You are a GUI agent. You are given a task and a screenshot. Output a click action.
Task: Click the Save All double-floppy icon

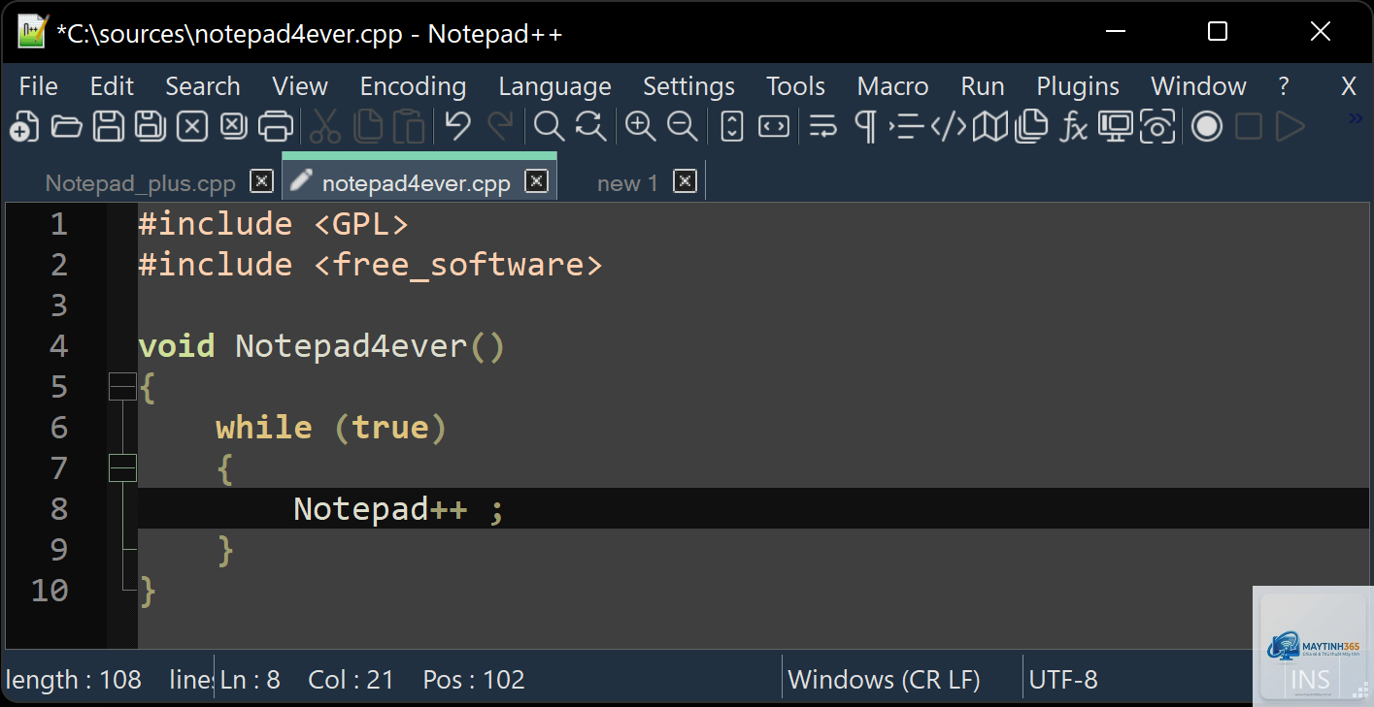[150, 126]
